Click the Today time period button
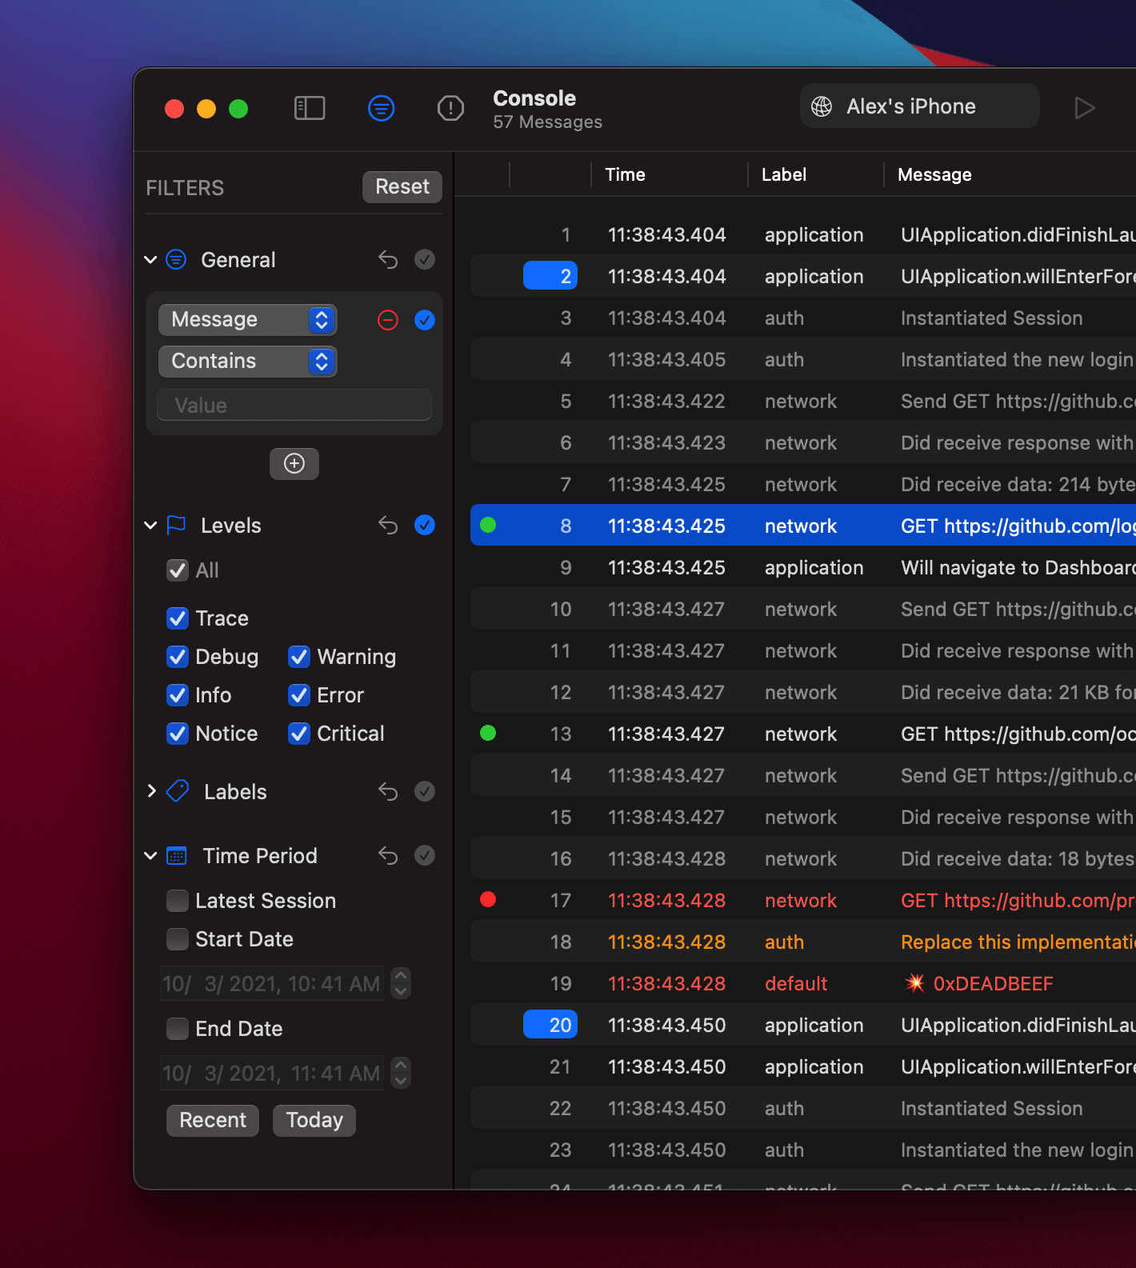The image size is (1136, 1268). tap(314, 1120)
